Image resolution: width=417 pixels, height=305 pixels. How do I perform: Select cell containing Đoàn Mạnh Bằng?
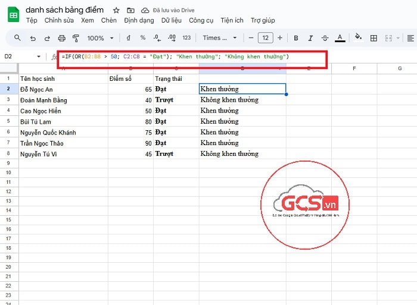(x=63, y=100)
